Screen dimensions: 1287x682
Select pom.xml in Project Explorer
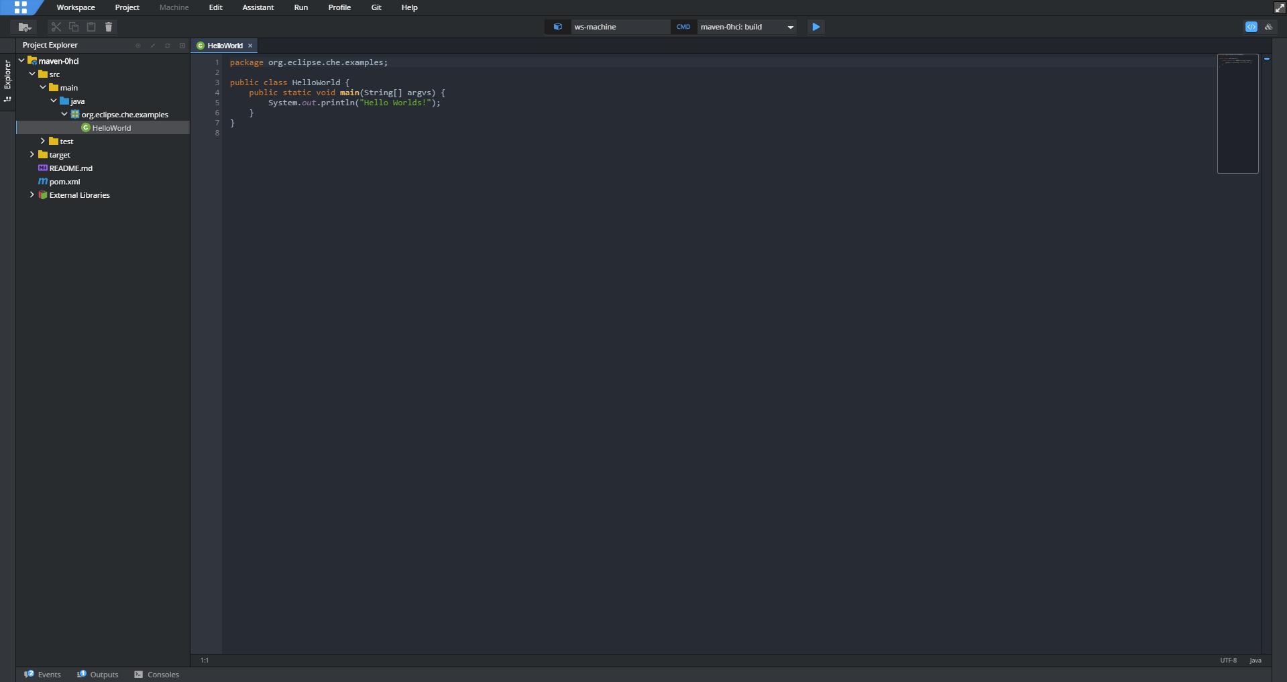click(64, 182)
